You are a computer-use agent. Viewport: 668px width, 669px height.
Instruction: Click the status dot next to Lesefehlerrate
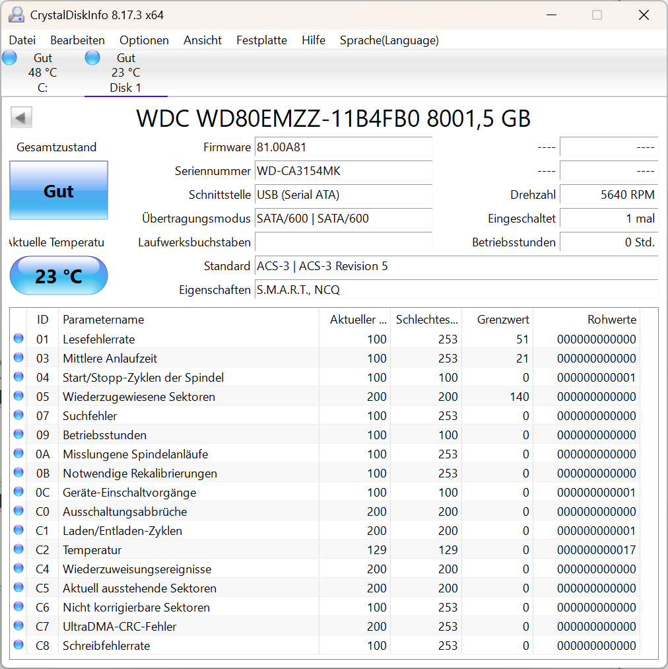(18, 339)
